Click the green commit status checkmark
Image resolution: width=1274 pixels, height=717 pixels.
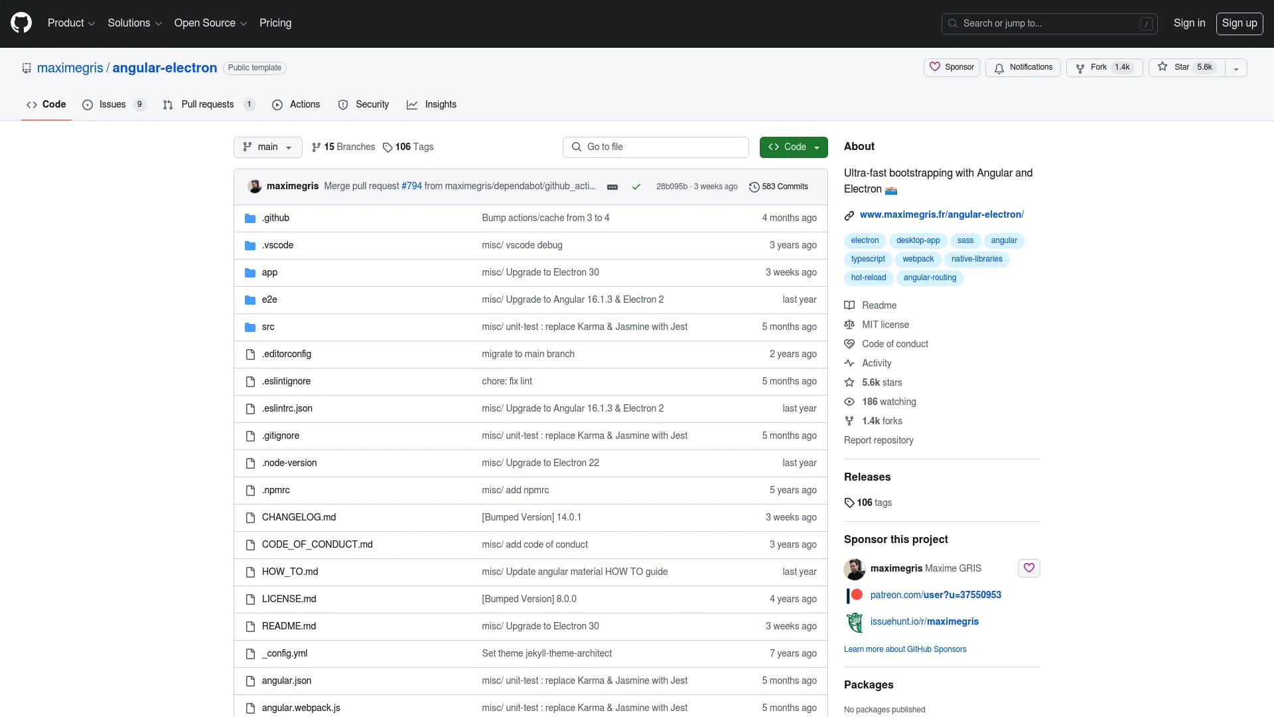click(636, 187)
